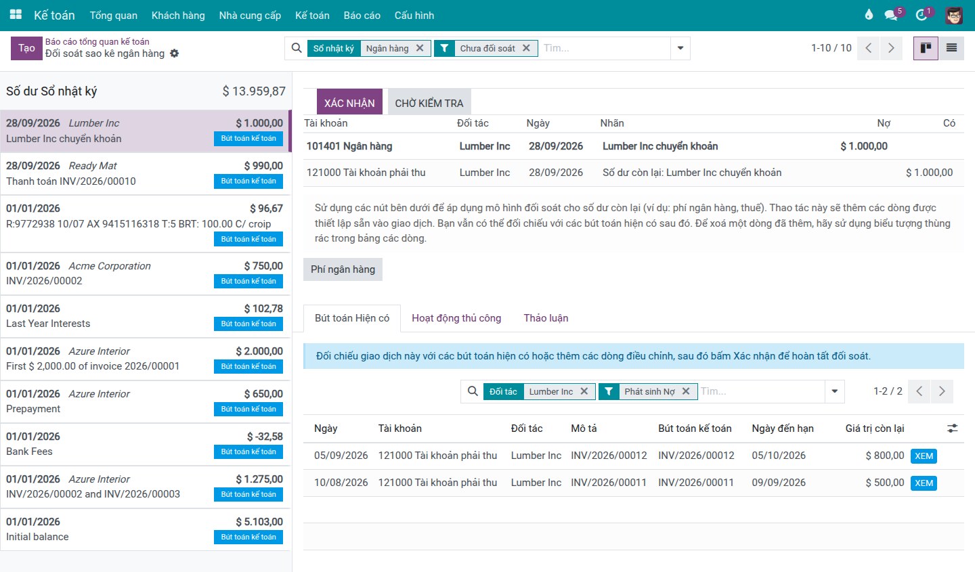The height and width of the screenshot is (572, 975).
Task: Expand the lower search filter dropdown arrow
Action: click(835, 391)
